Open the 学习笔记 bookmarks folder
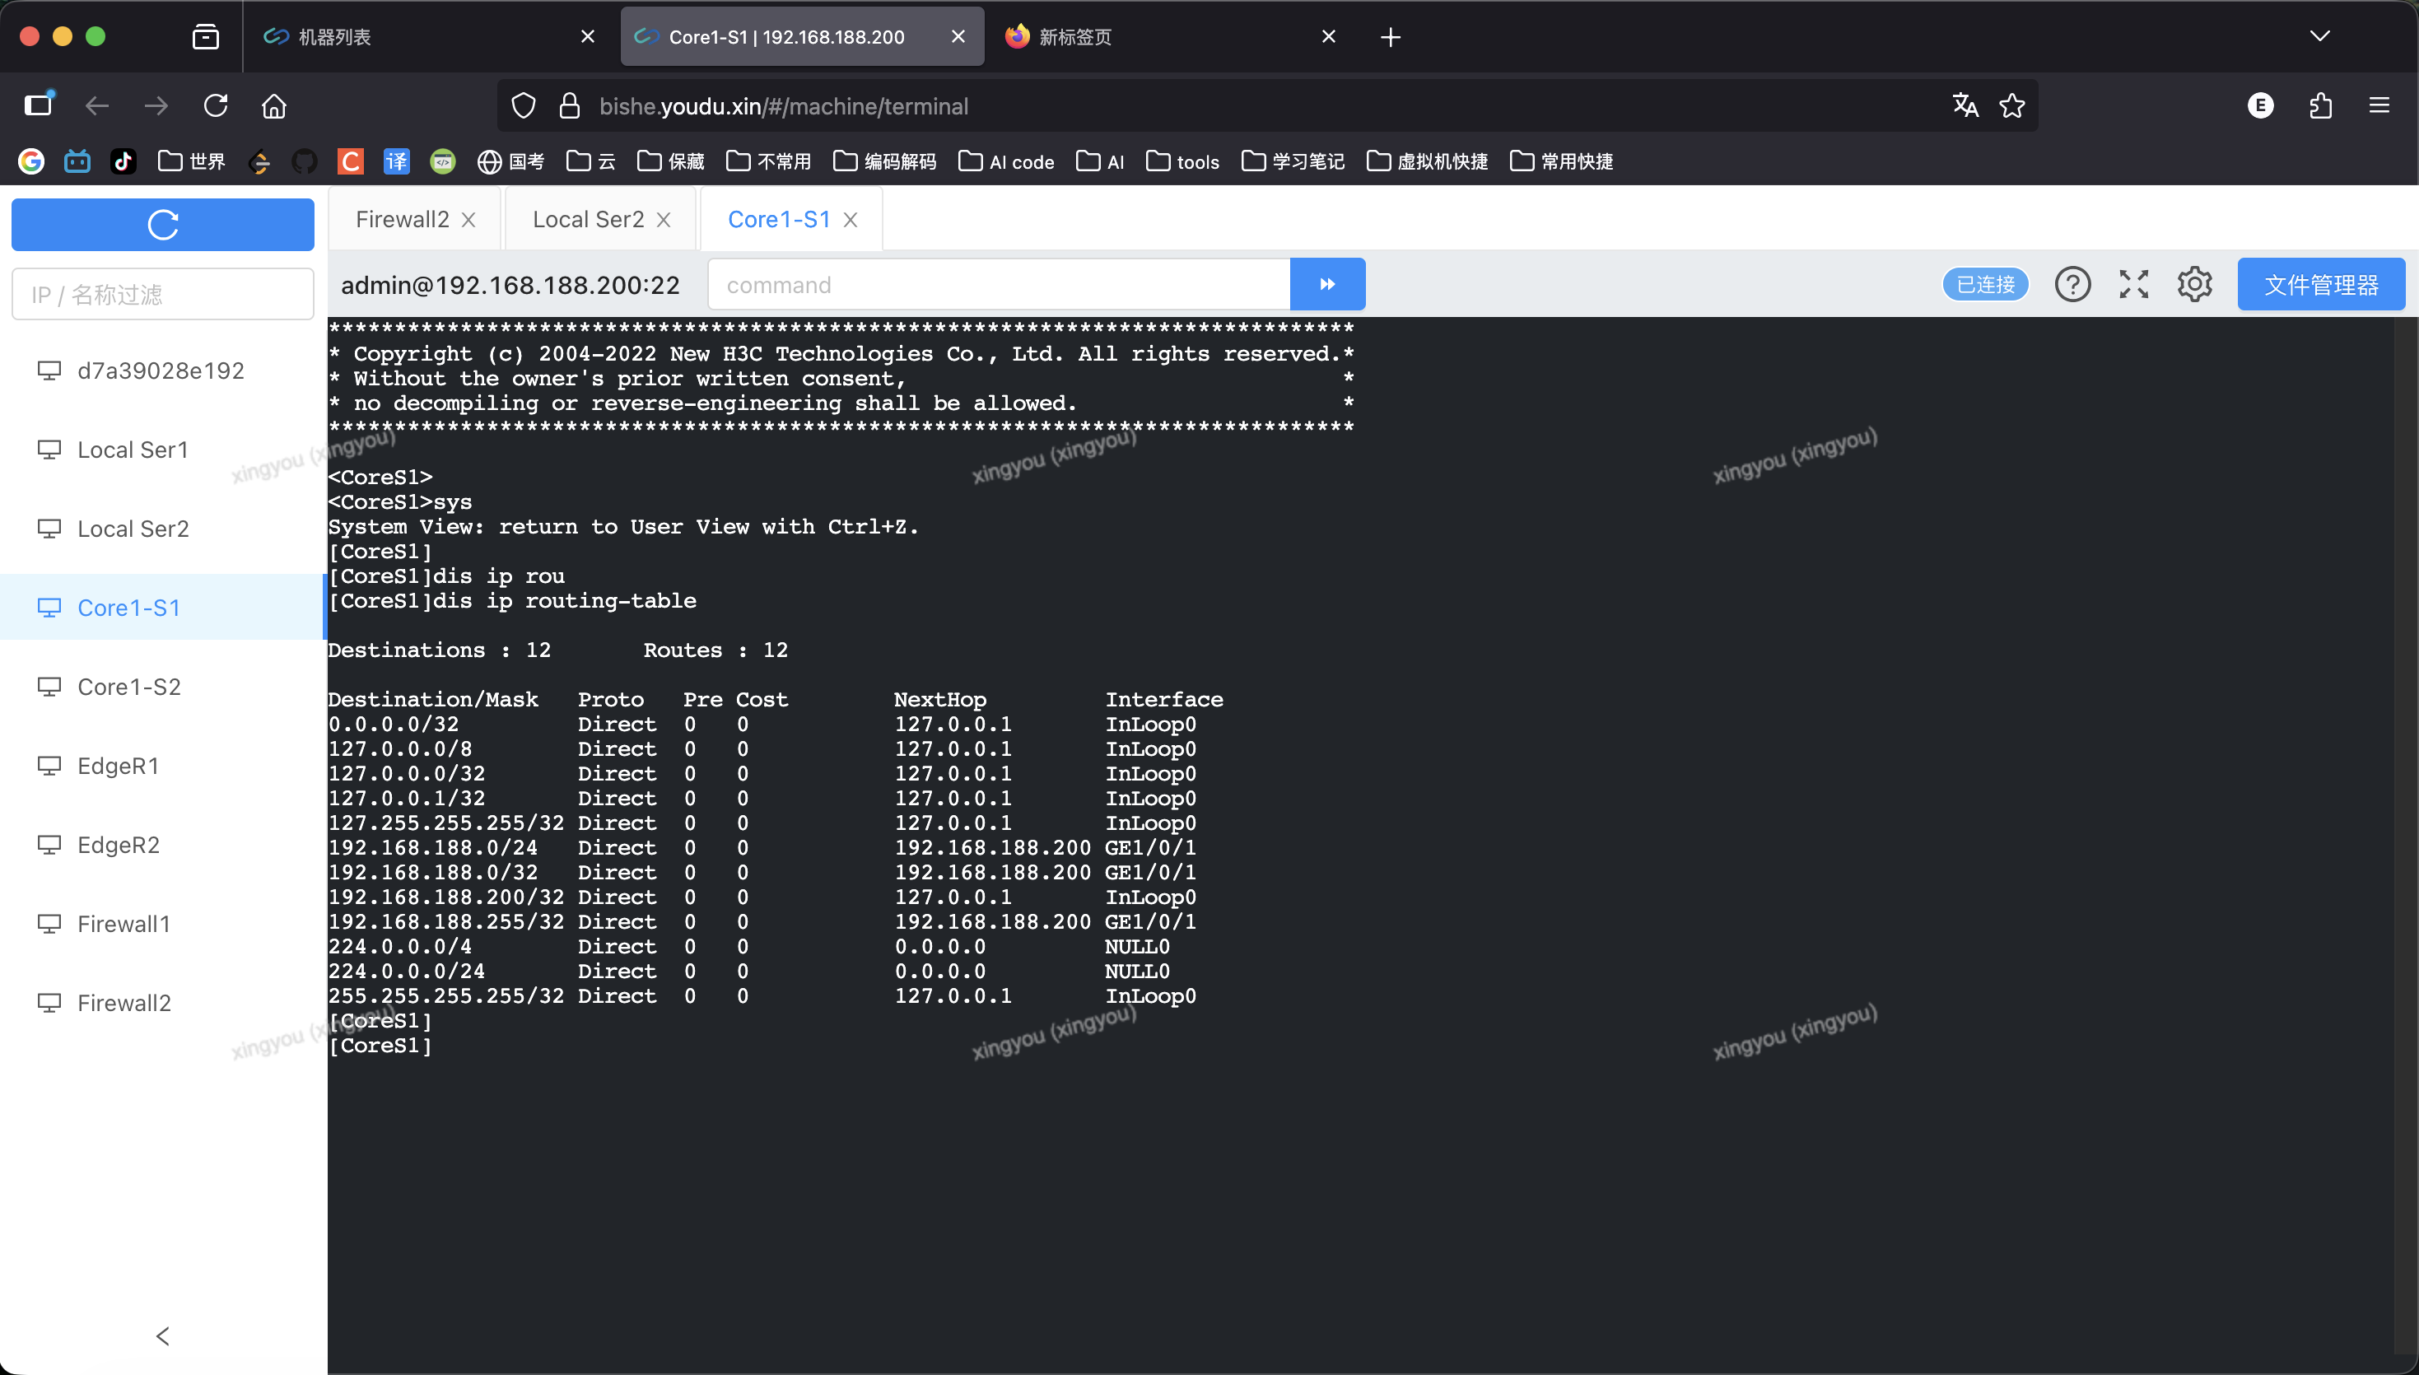2419x1375 pixels. pos(1293,161)
